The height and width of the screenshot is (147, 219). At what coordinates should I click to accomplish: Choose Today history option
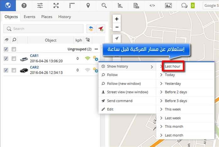tap(185, 75)
